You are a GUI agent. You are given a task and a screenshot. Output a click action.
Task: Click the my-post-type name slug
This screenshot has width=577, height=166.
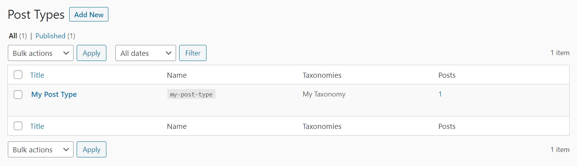(x=191, y=95)
